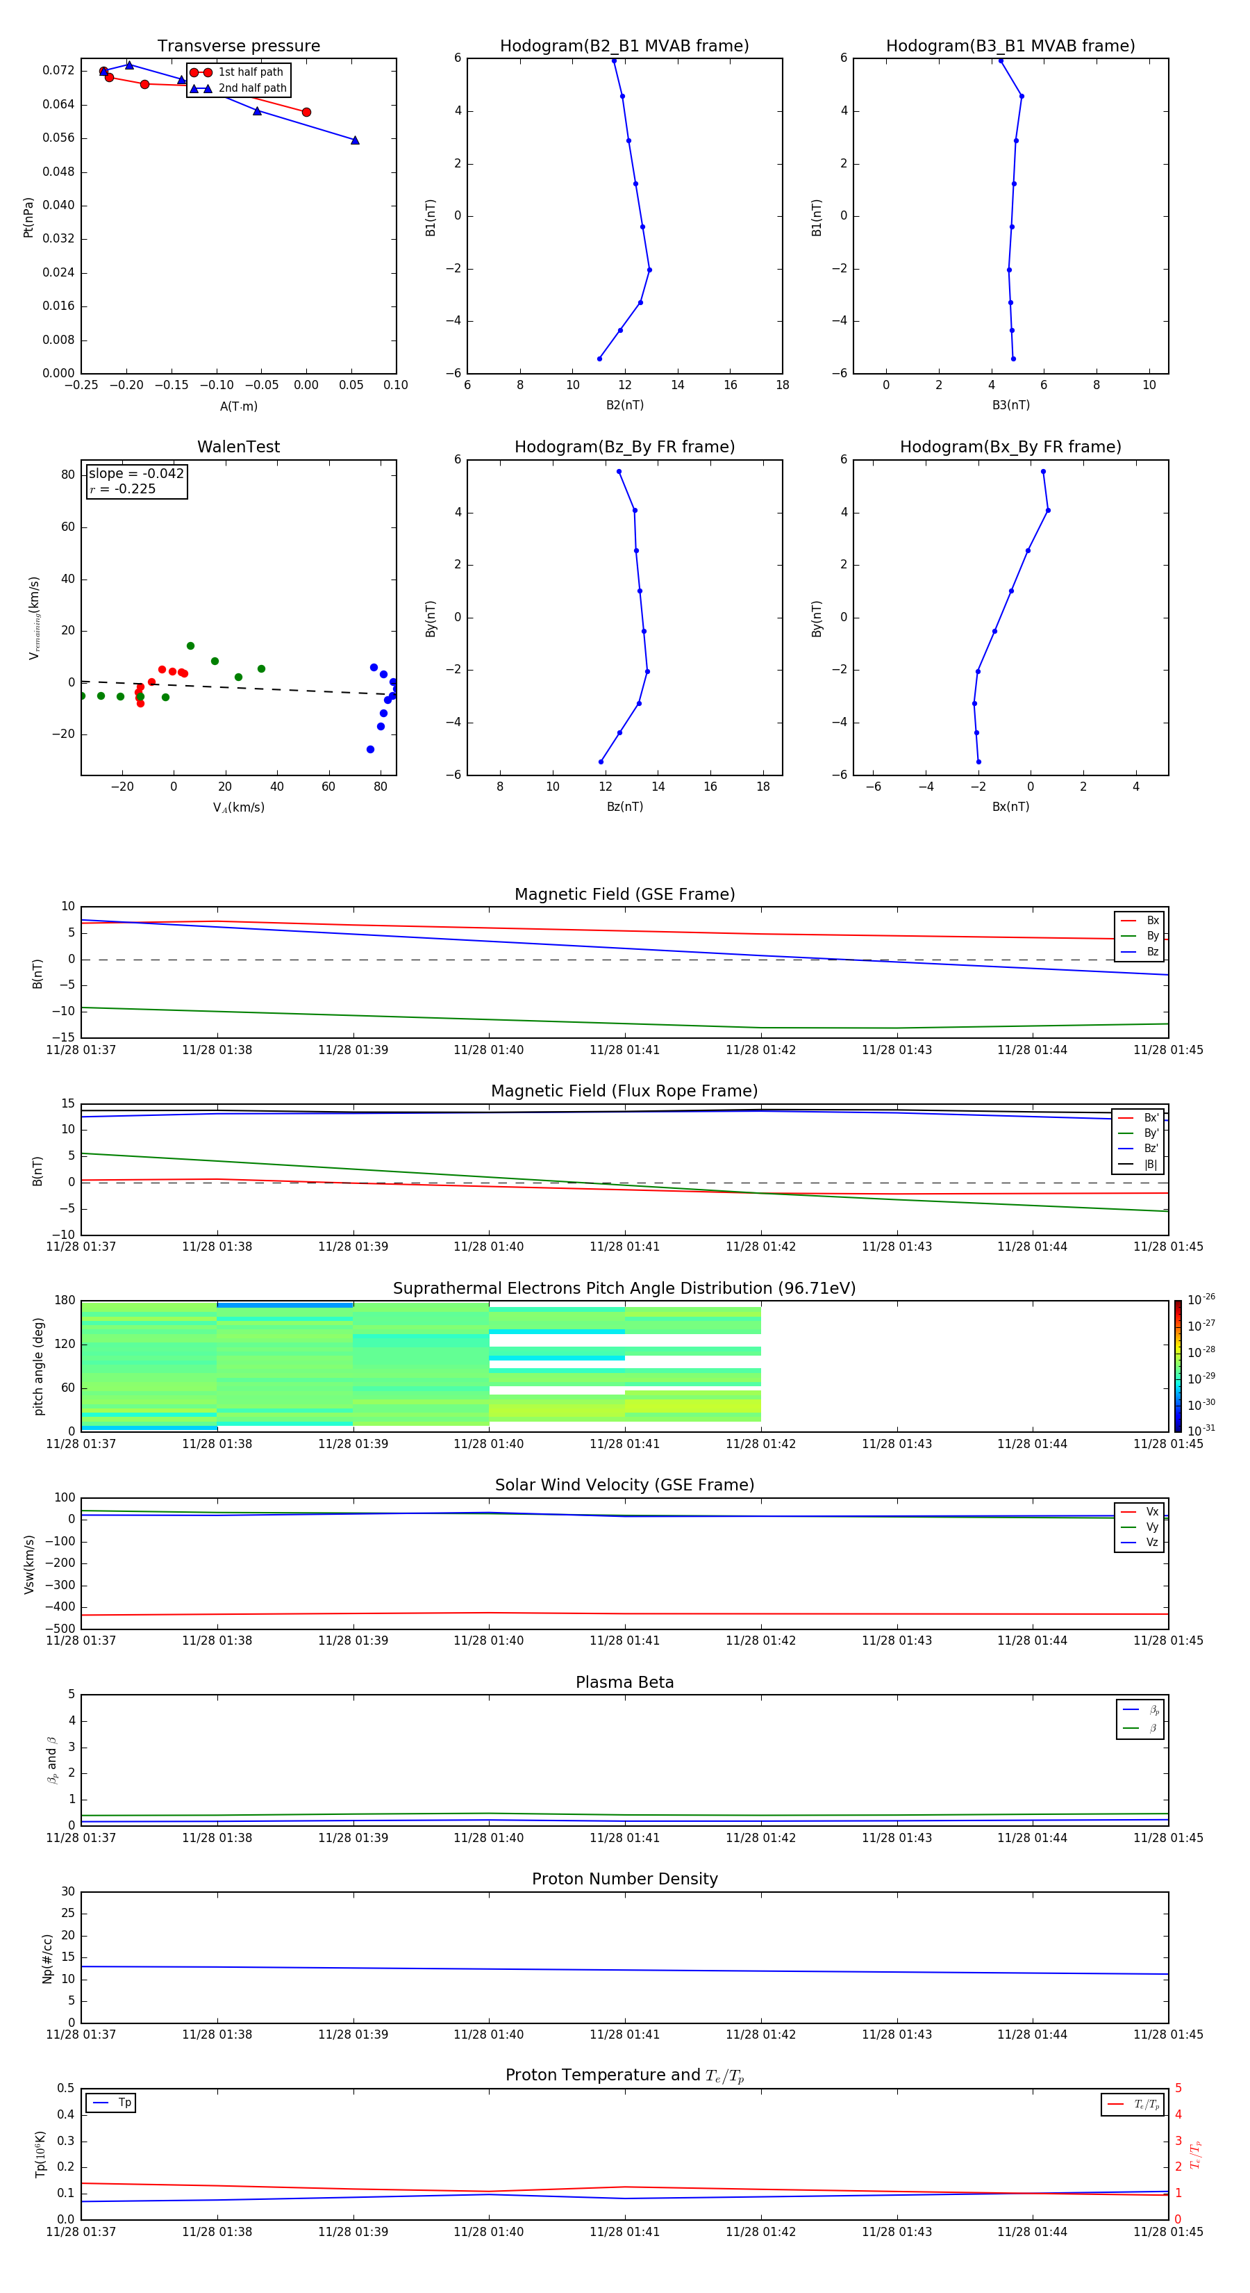1250x2293 pixels.
Task: Click the 'Hodogram(B2_B1 MVAB frame)' title
Action: [624, 47]
